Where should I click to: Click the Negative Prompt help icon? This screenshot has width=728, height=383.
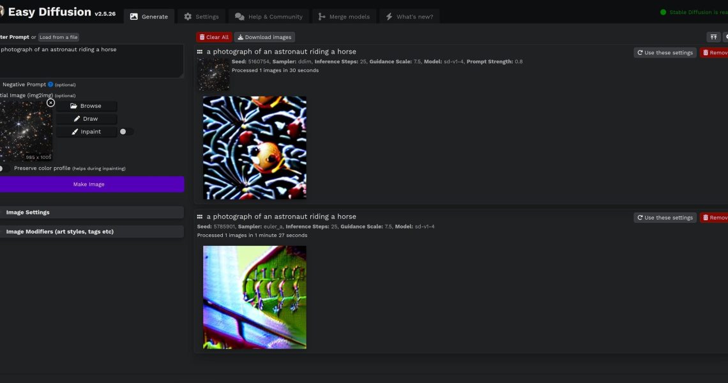pyautogui.click(x=50, y=84)
